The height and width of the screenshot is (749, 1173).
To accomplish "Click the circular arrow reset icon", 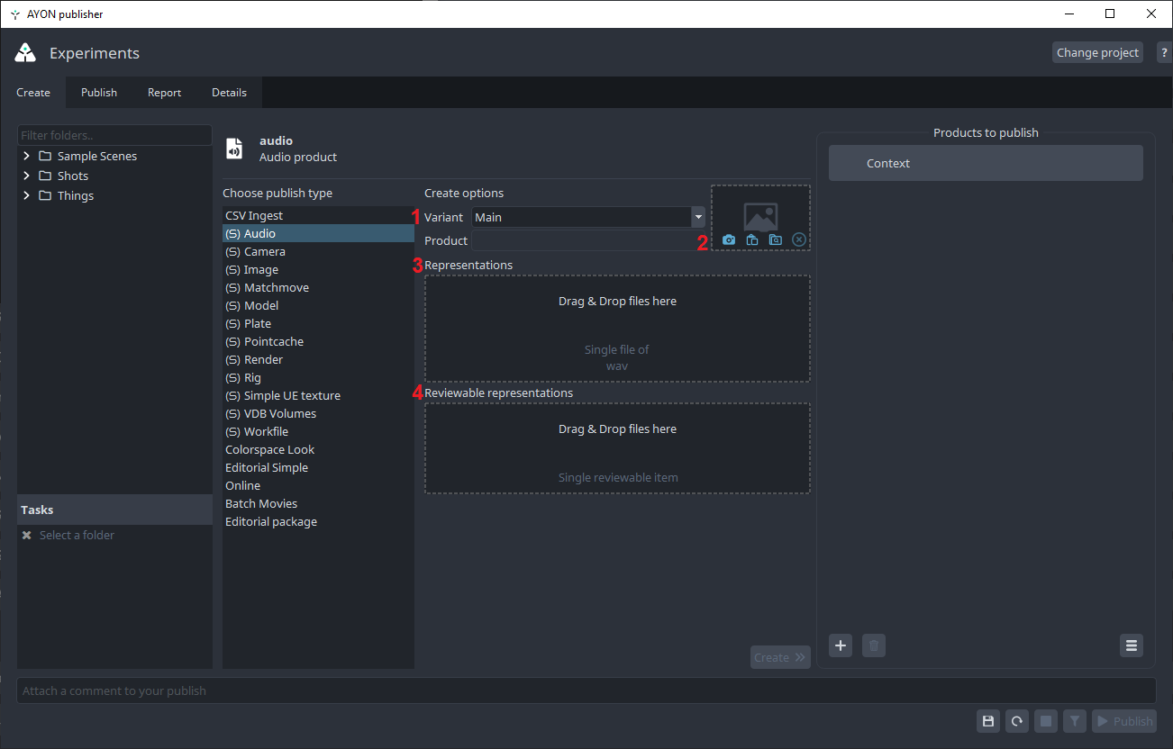I will tap(1017, 721).
